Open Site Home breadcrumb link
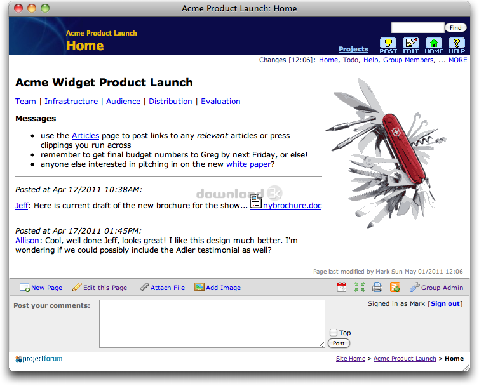The height and width of the screenshot is (386, 479). tap(351, 359)
